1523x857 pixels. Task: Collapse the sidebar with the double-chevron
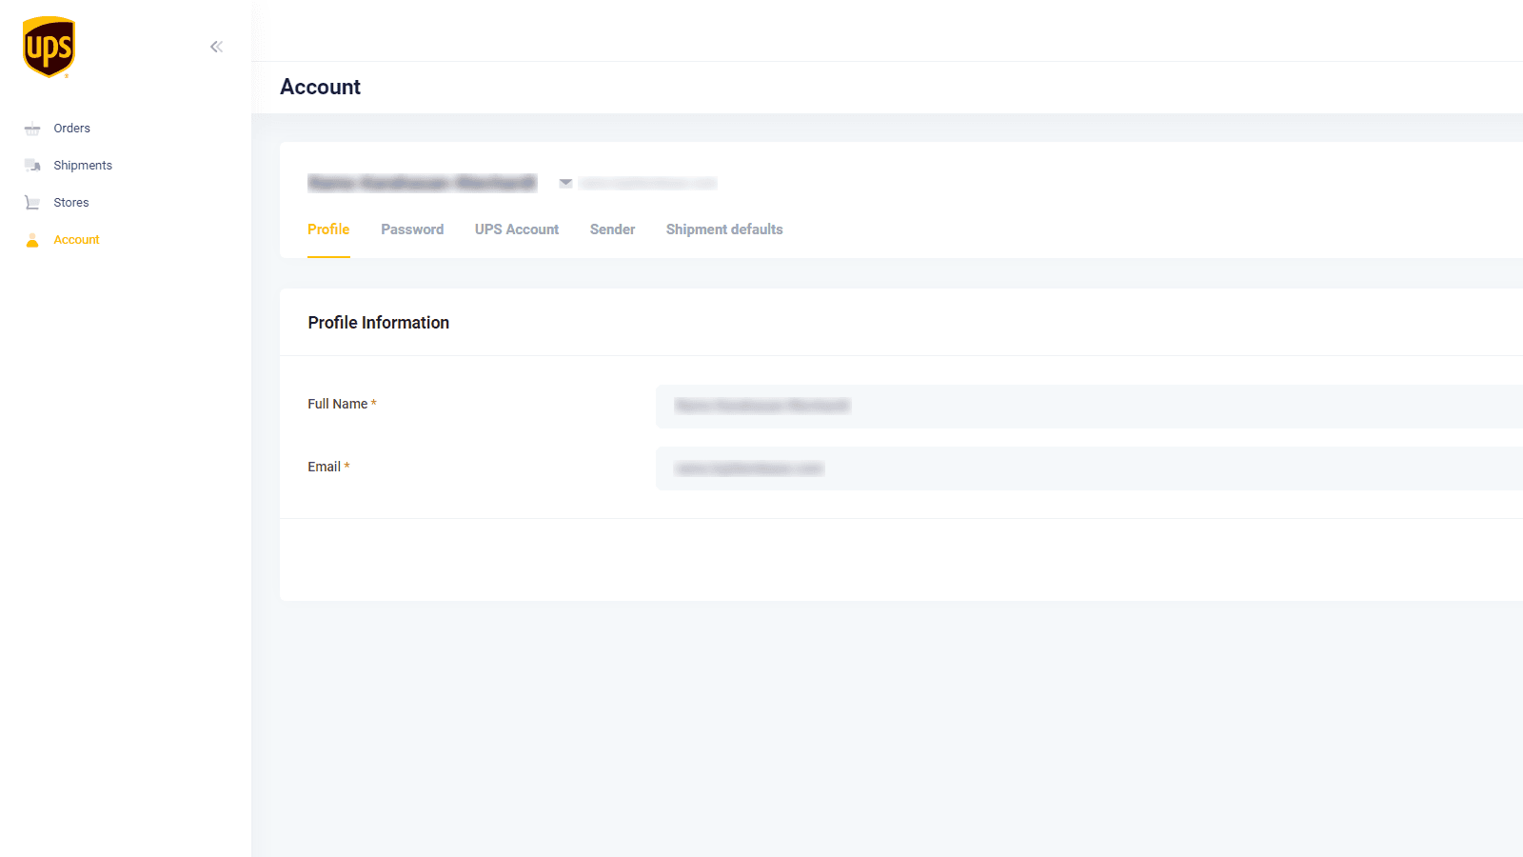tap(216, 46)
